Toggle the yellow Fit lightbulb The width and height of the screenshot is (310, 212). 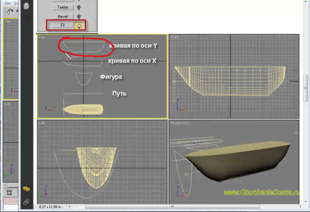pyautogui.click(x=79, y=26)
